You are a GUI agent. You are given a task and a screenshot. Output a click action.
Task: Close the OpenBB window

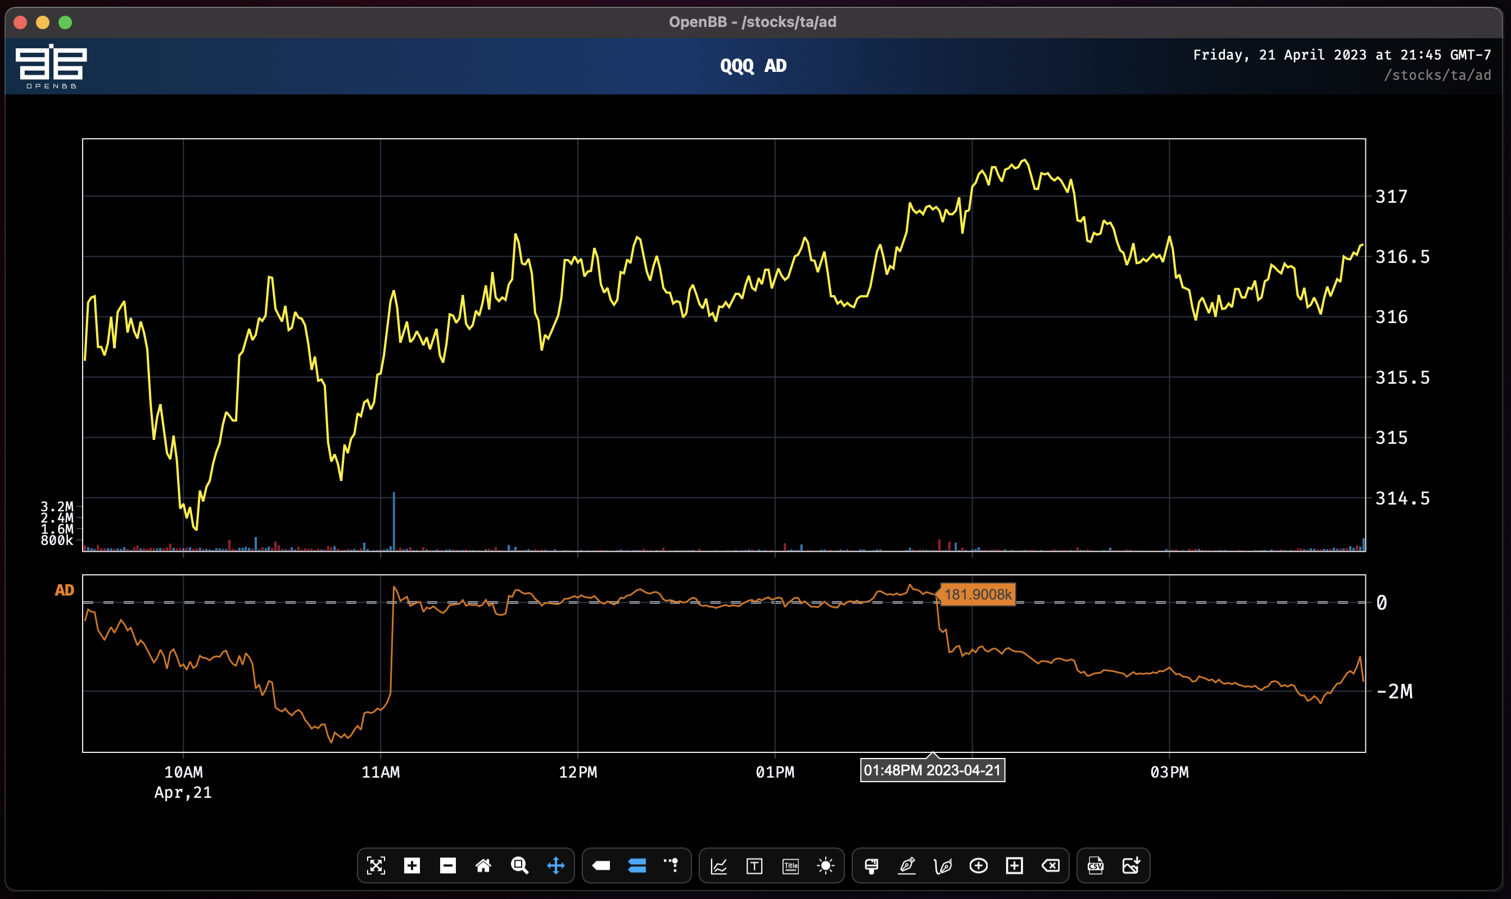point(20,22)
